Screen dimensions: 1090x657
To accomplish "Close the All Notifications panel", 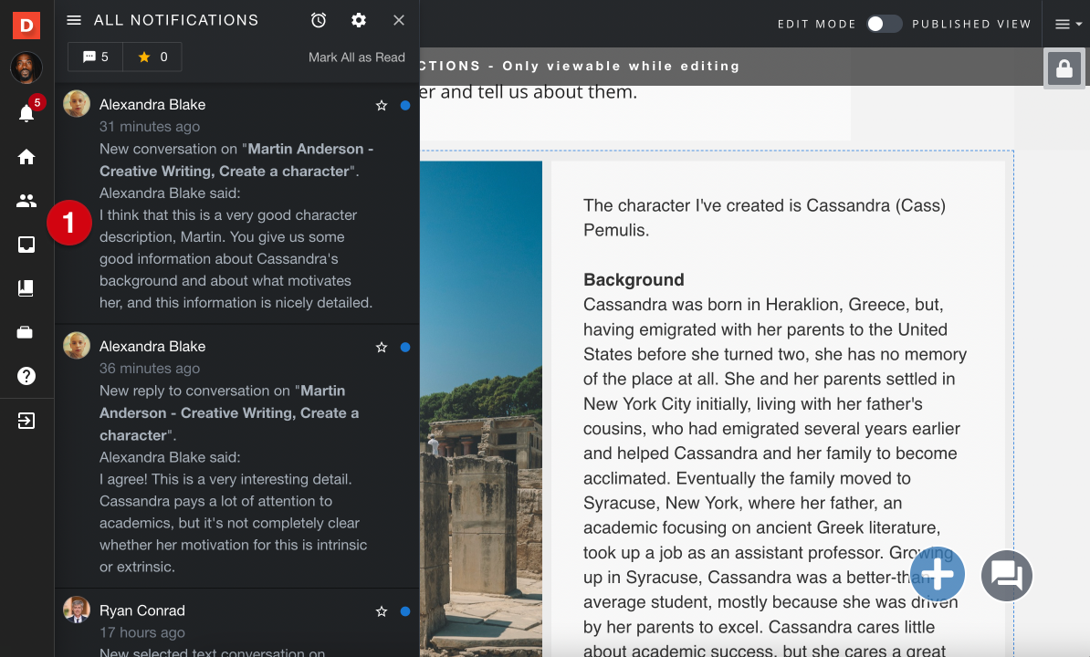I will tap(398, 20).
